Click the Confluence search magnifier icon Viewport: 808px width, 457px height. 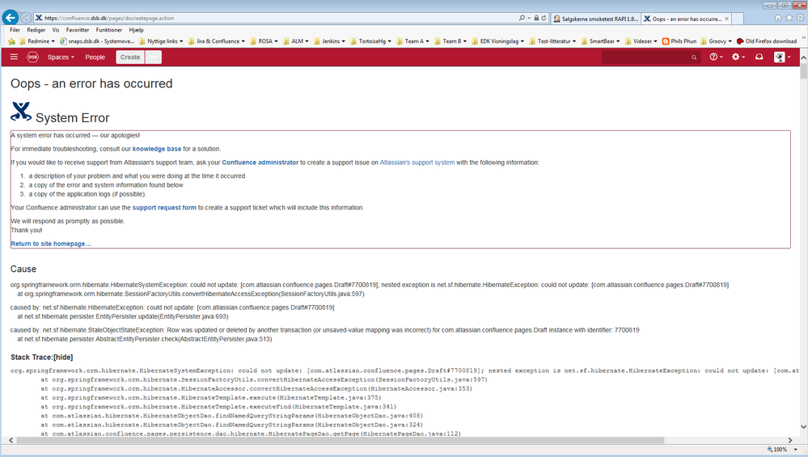point(694,57)
